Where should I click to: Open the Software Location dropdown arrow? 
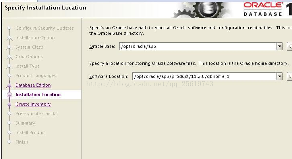pyautogui.click(x=280, y=76)
